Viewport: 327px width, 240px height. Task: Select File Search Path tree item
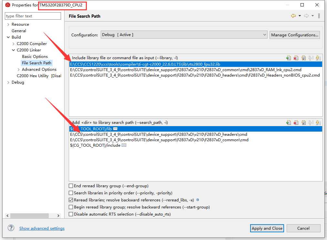36,63
